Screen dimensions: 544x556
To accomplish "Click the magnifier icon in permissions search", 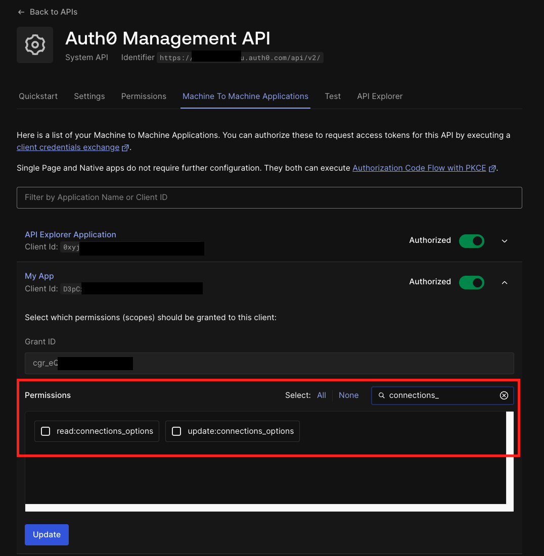I will (382, 395).
